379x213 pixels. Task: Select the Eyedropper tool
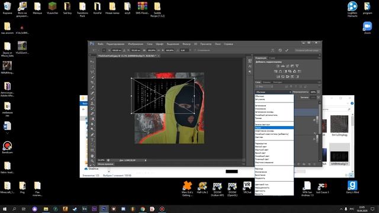click(x=92, y=88)
